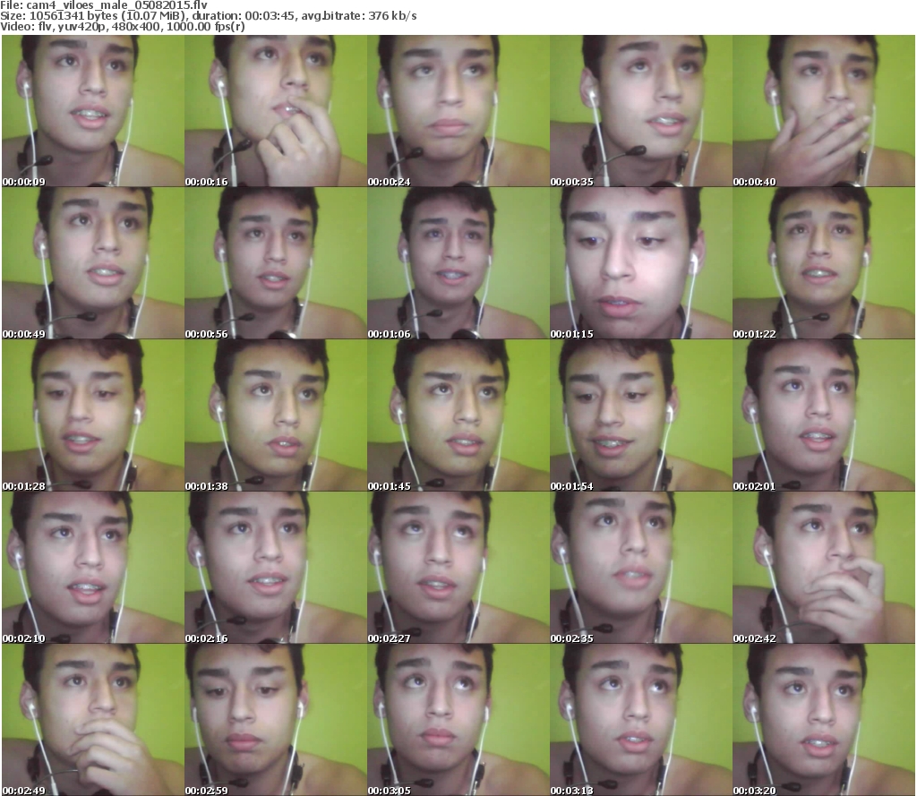
Task: Click the pixel format text yuv420p
Action: (x=81, y=27)
